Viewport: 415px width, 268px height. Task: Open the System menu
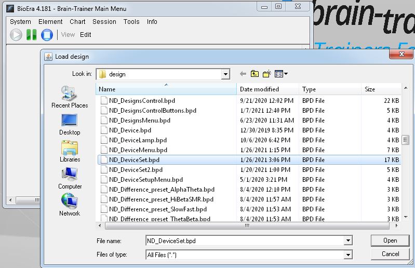click(x=20, y=22)
